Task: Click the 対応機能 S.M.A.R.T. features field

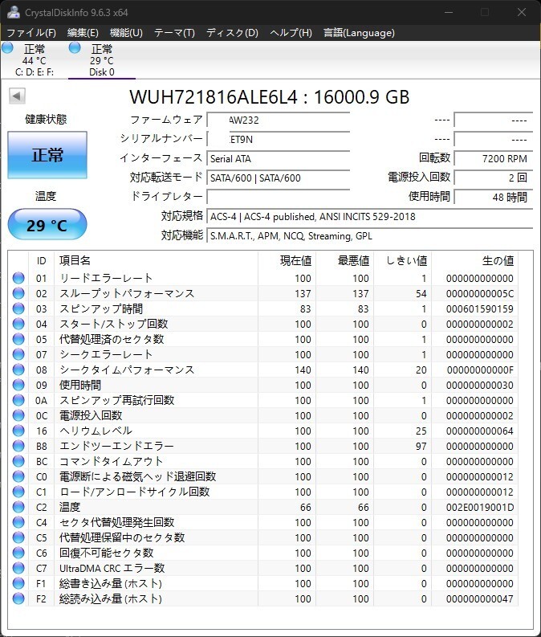Action: pos(370,235)
